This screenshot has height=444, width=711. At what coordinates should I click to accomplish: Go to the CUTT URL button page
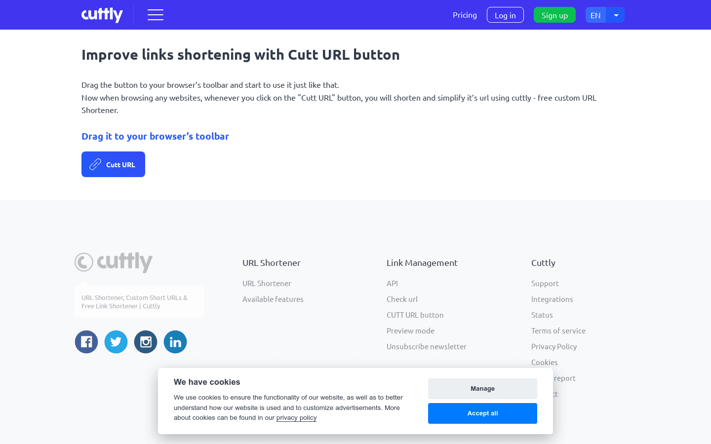tap(415, 315)
